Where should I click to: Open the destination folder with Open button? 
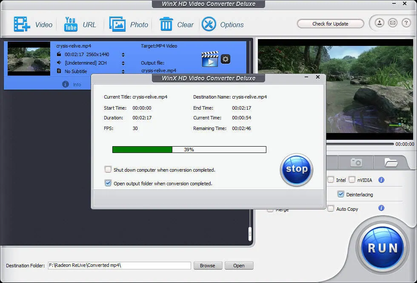click(239, 266)
